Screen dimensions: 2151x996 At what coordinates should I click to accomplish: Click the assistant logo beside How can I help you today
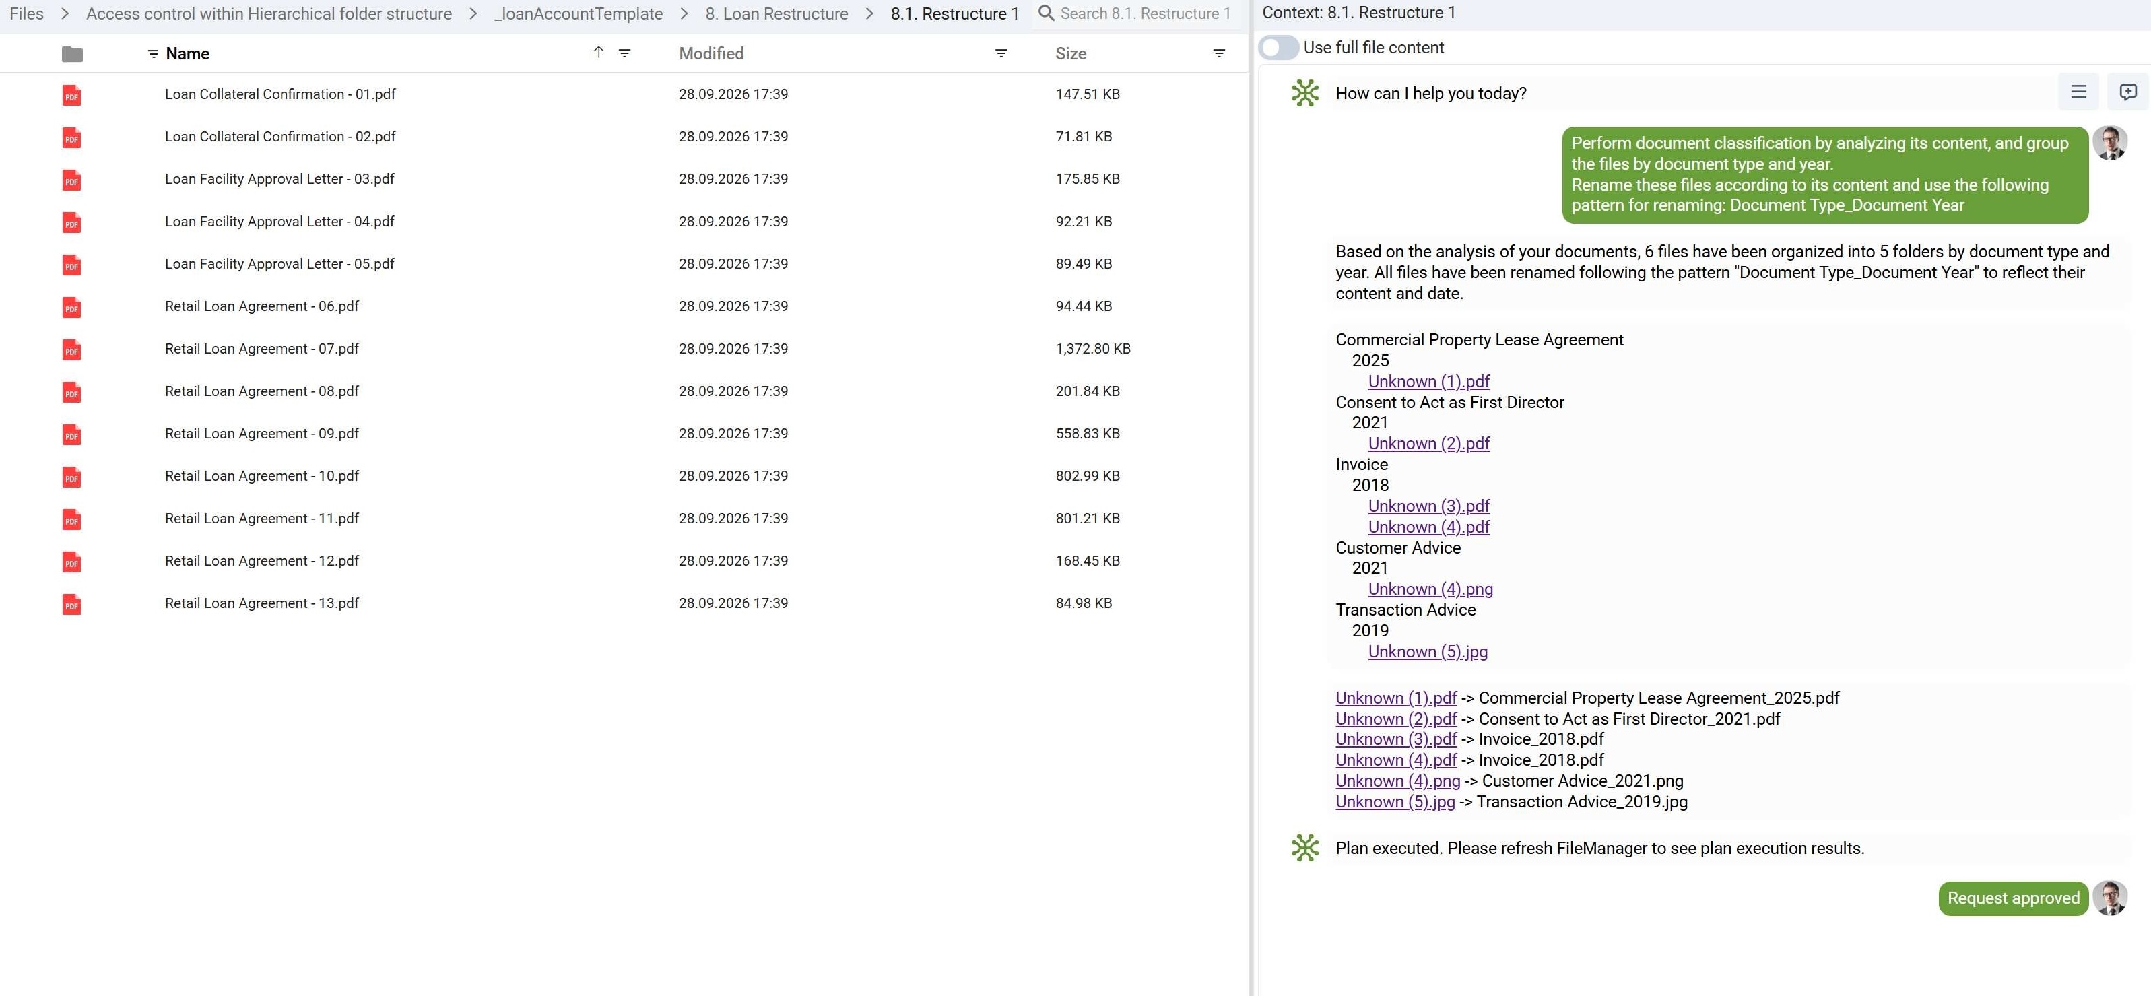(1305, 93)
